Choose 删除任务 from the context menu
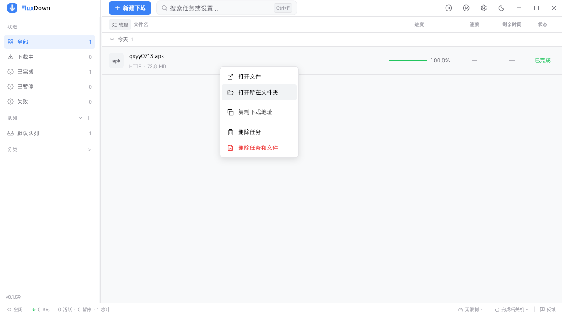The width and height of the screenshot is (562, 313). [x=259, y=132]
